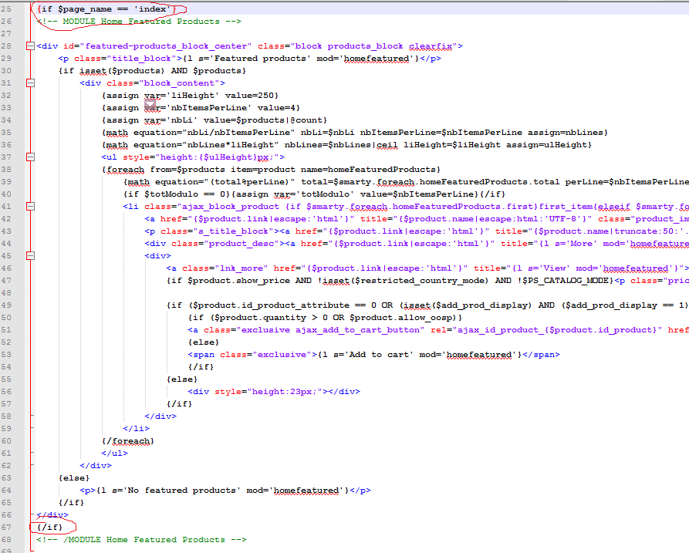Click the ul style height:{$ulHeight}px tag
This screenshot has width=689, height=553.
[193, 157]
